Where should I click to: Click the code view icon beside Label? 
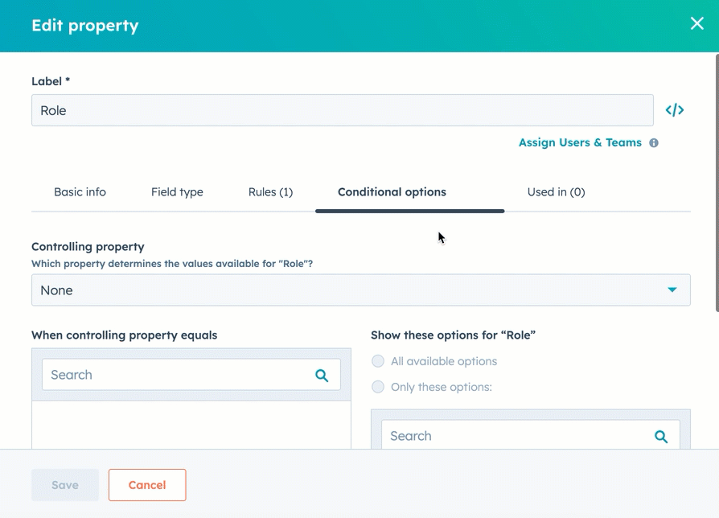pos(674,110)
